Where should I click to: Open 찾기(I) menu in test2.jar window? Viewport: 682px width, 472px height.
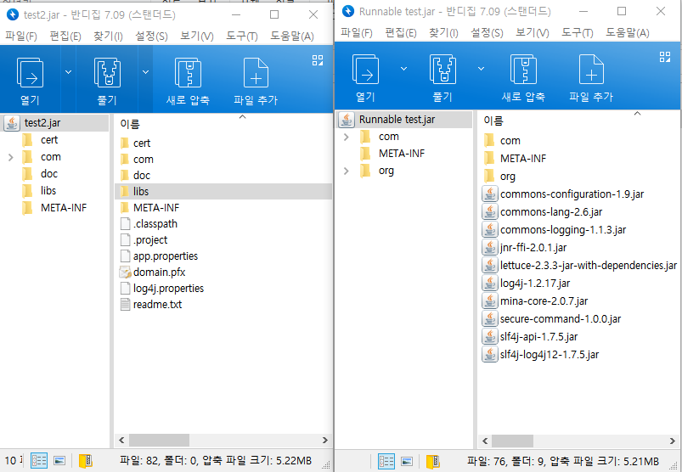click(x=108, y=36)
